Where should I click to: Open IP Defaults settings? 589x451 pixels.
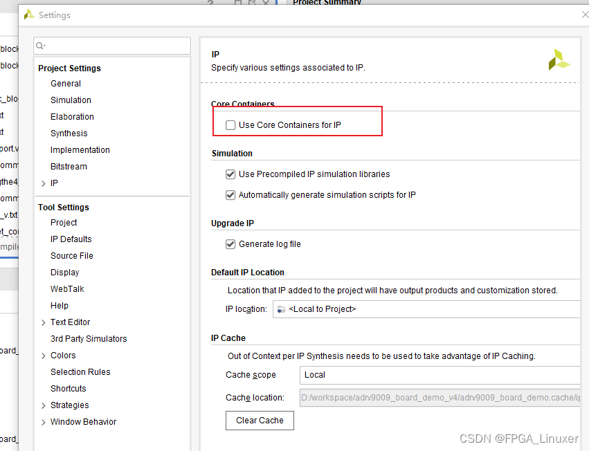tap(71, 239)
